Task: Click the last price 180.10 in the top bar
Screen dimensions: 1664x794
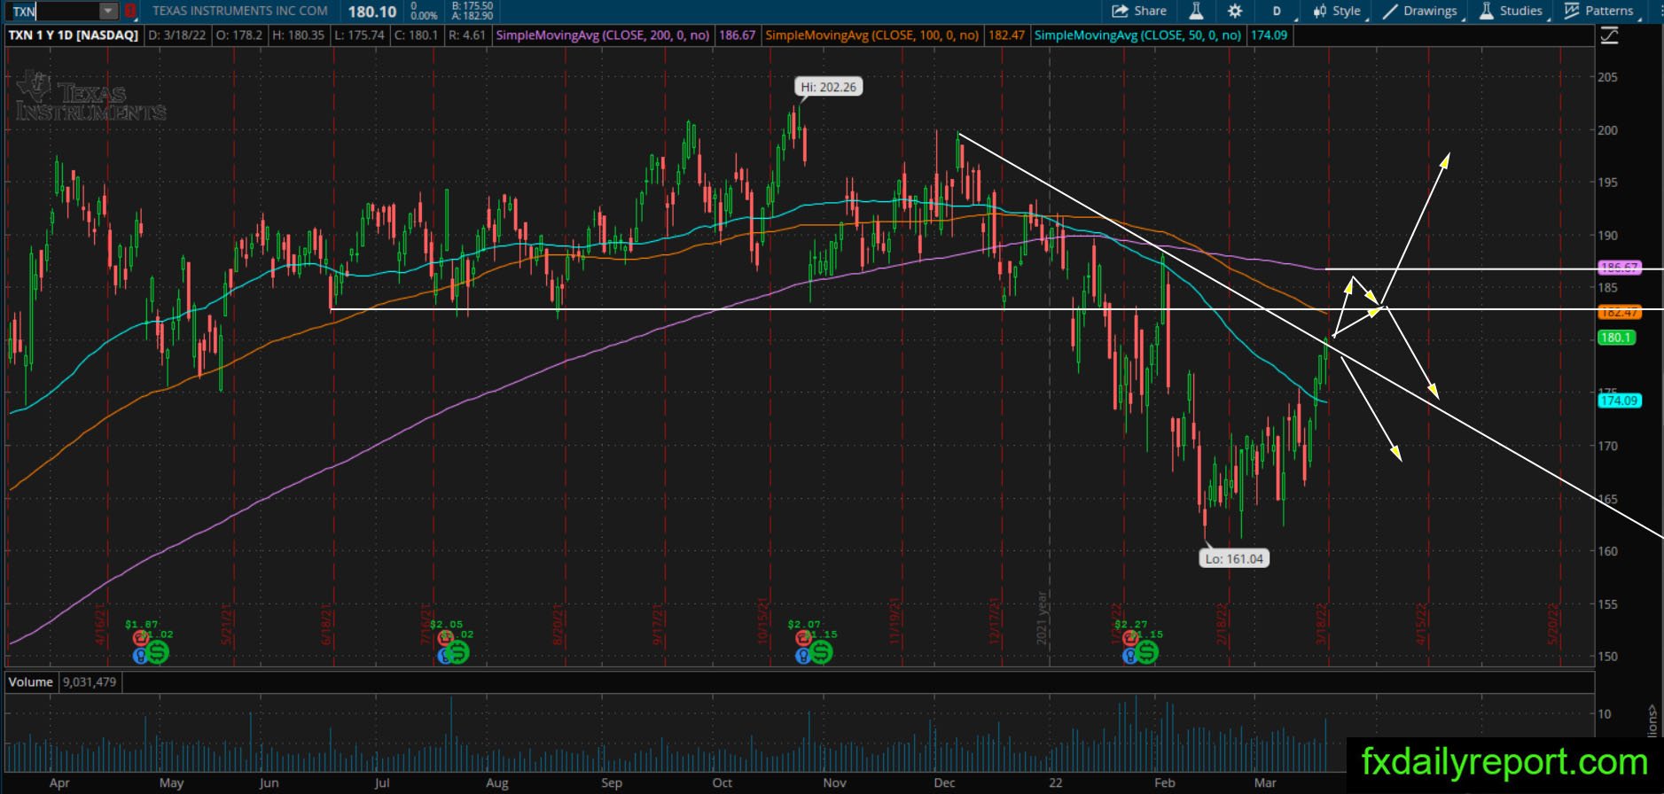Action: (x=372, y=12)
